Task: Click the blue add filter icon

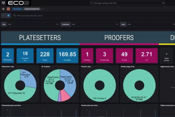Action: click(8, 15)
